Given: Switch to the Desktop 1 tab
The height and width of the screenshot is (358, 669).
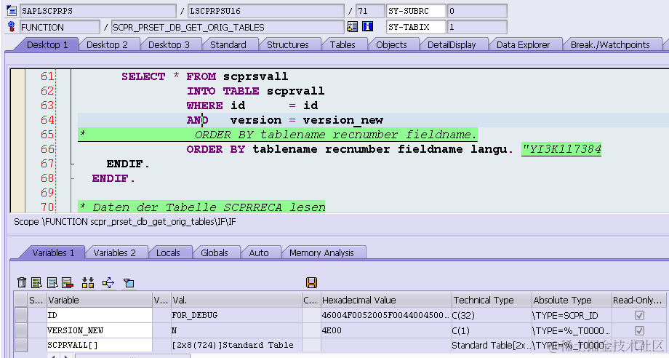Looking at the screenshot, I should tap(47, 45).
